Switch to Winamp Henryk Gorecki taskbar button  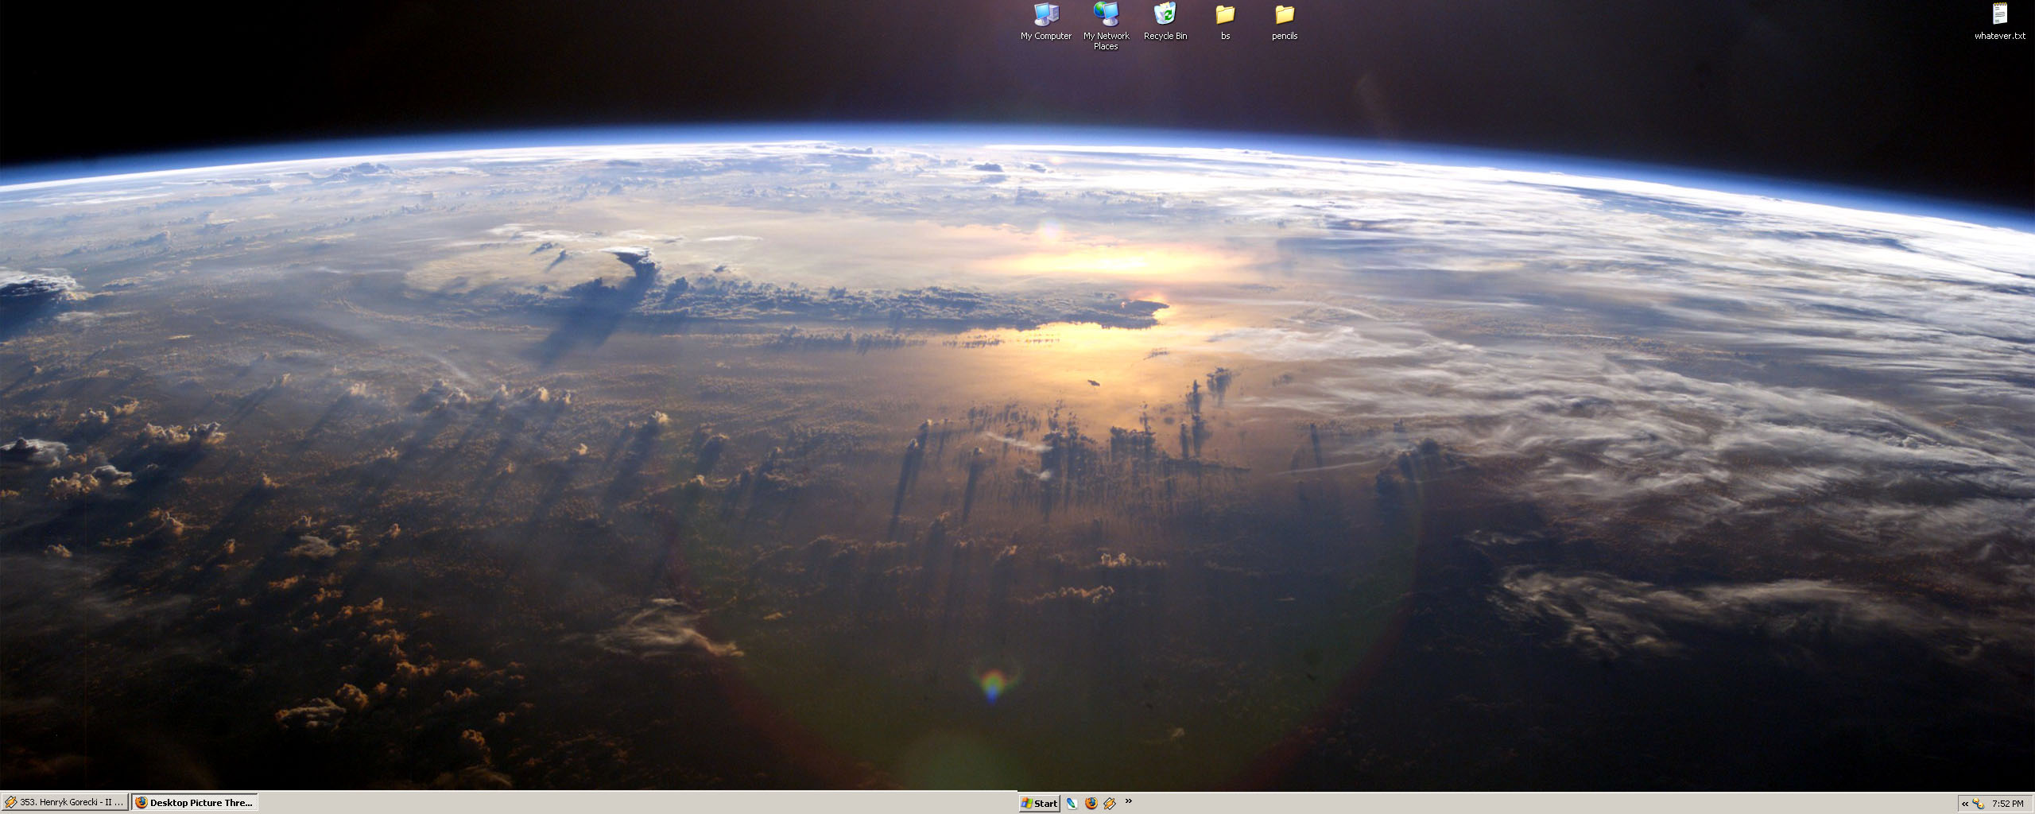64,802
